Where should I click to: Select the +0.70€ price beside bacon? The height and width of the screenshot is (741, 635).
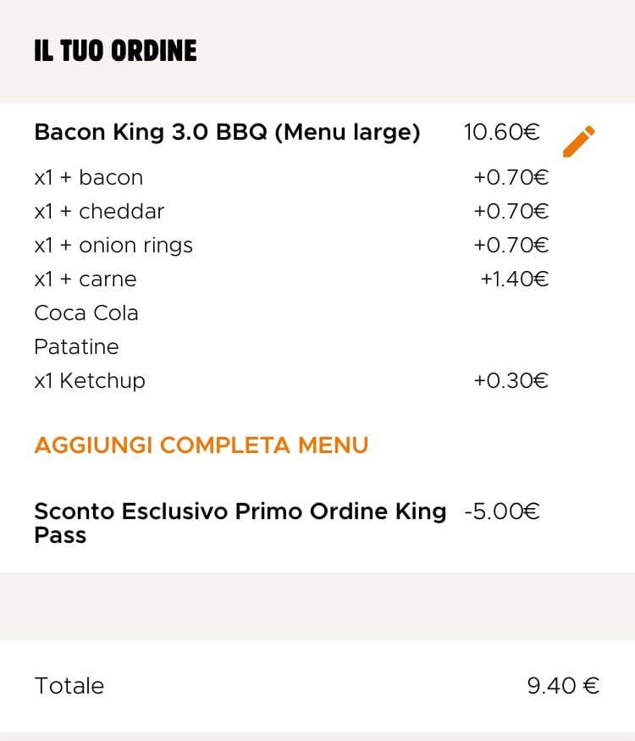point(511,178)
